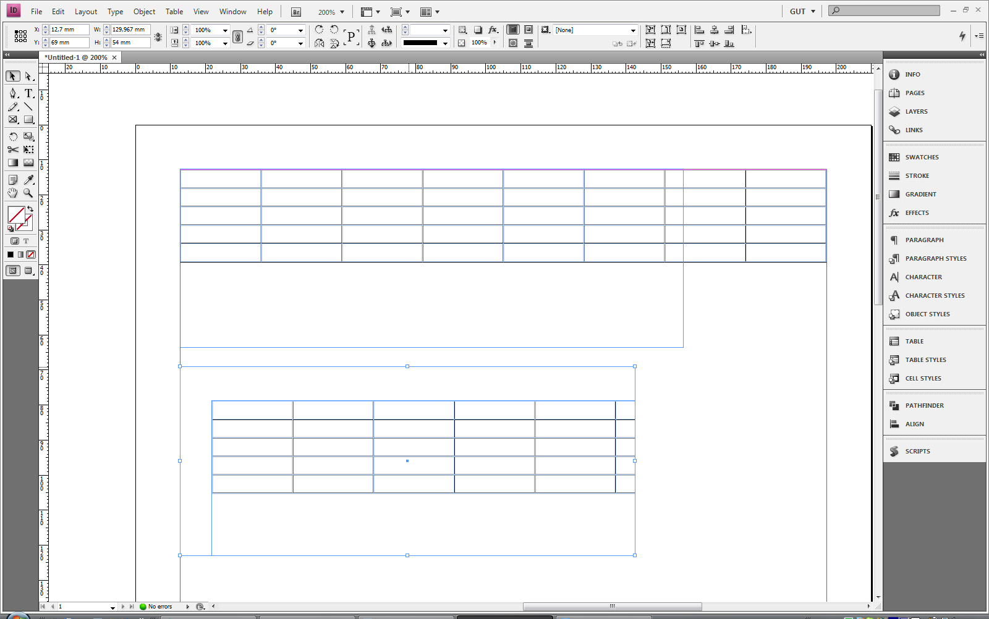Select the Gradient Swatch tool
This screenshot has width=989, height=619.
pyautogui.click(x=13, y=162)
